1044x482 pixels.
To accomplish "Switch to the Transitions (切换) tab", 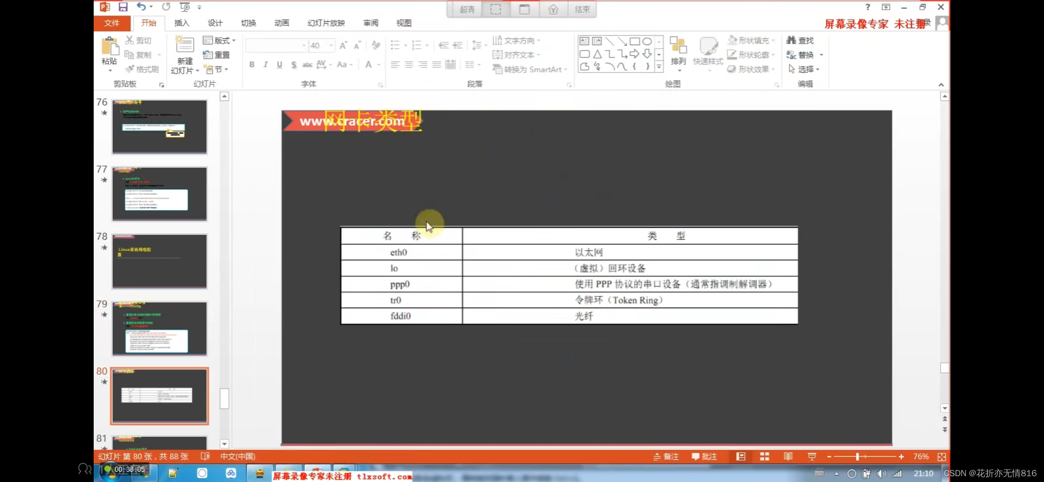I will (x=249, y=23).
